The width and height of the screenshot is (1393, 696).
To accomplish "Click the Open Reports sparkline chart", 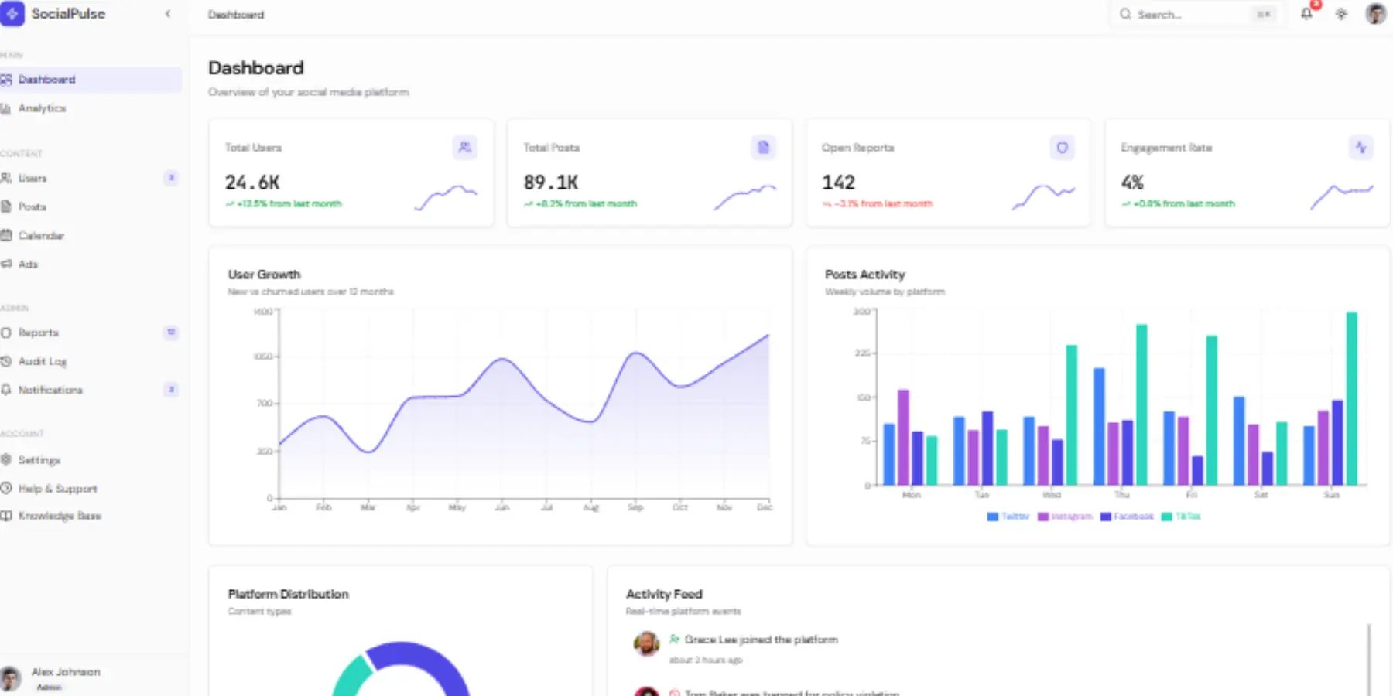I will point(1043,197).
